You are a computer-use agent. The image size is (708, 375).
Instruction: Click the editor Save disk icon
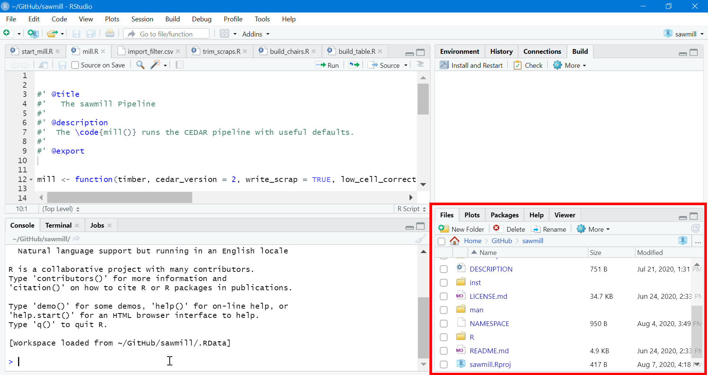[62, 65]
